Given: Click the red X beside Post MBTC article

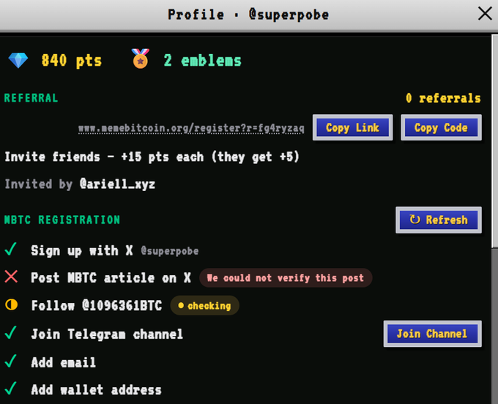Looking at the screenshot, I should (x=11, y=277).
